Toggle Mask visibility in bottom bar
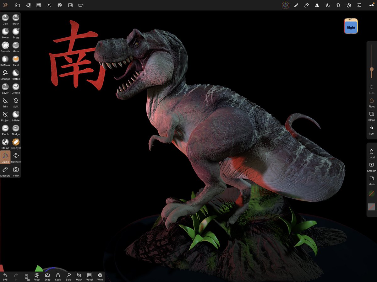377x282 pixels. point(79,277)
